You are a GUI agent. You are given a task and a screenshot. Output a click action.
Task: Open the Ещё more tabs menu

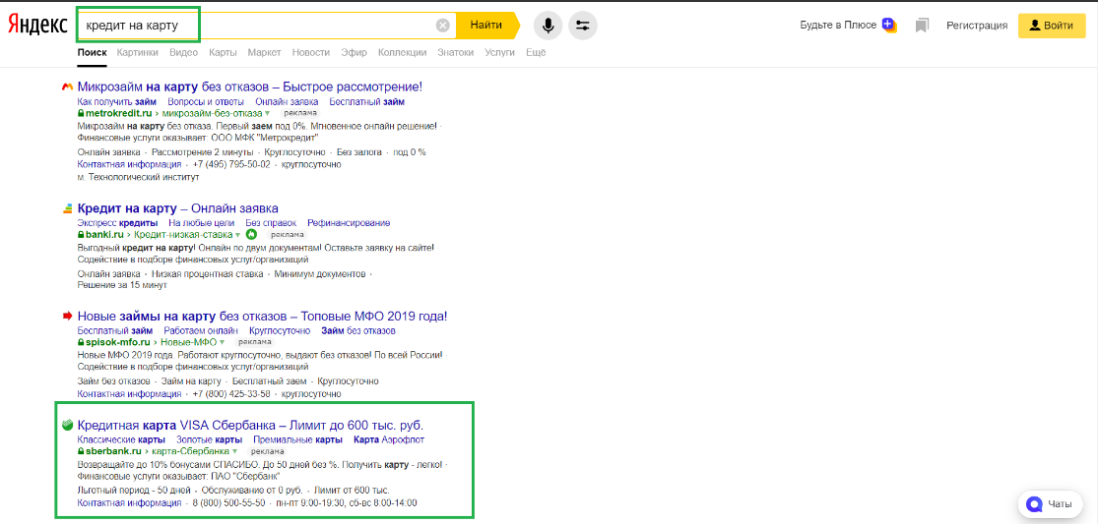[536, 52]
